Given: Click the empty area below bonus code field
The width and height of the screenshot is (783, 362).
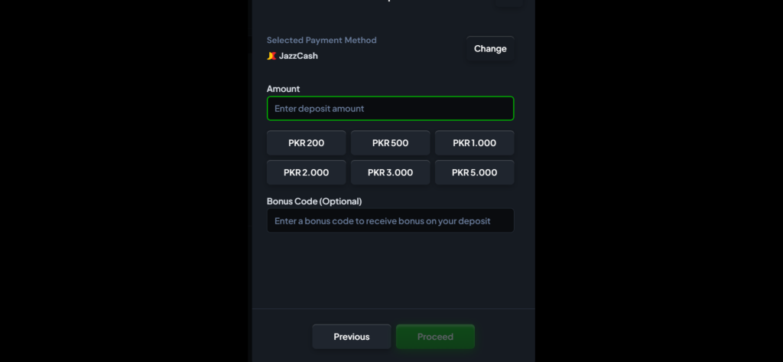Looking at the screenshot, I should pyautogui.click(x=390, y=272).
